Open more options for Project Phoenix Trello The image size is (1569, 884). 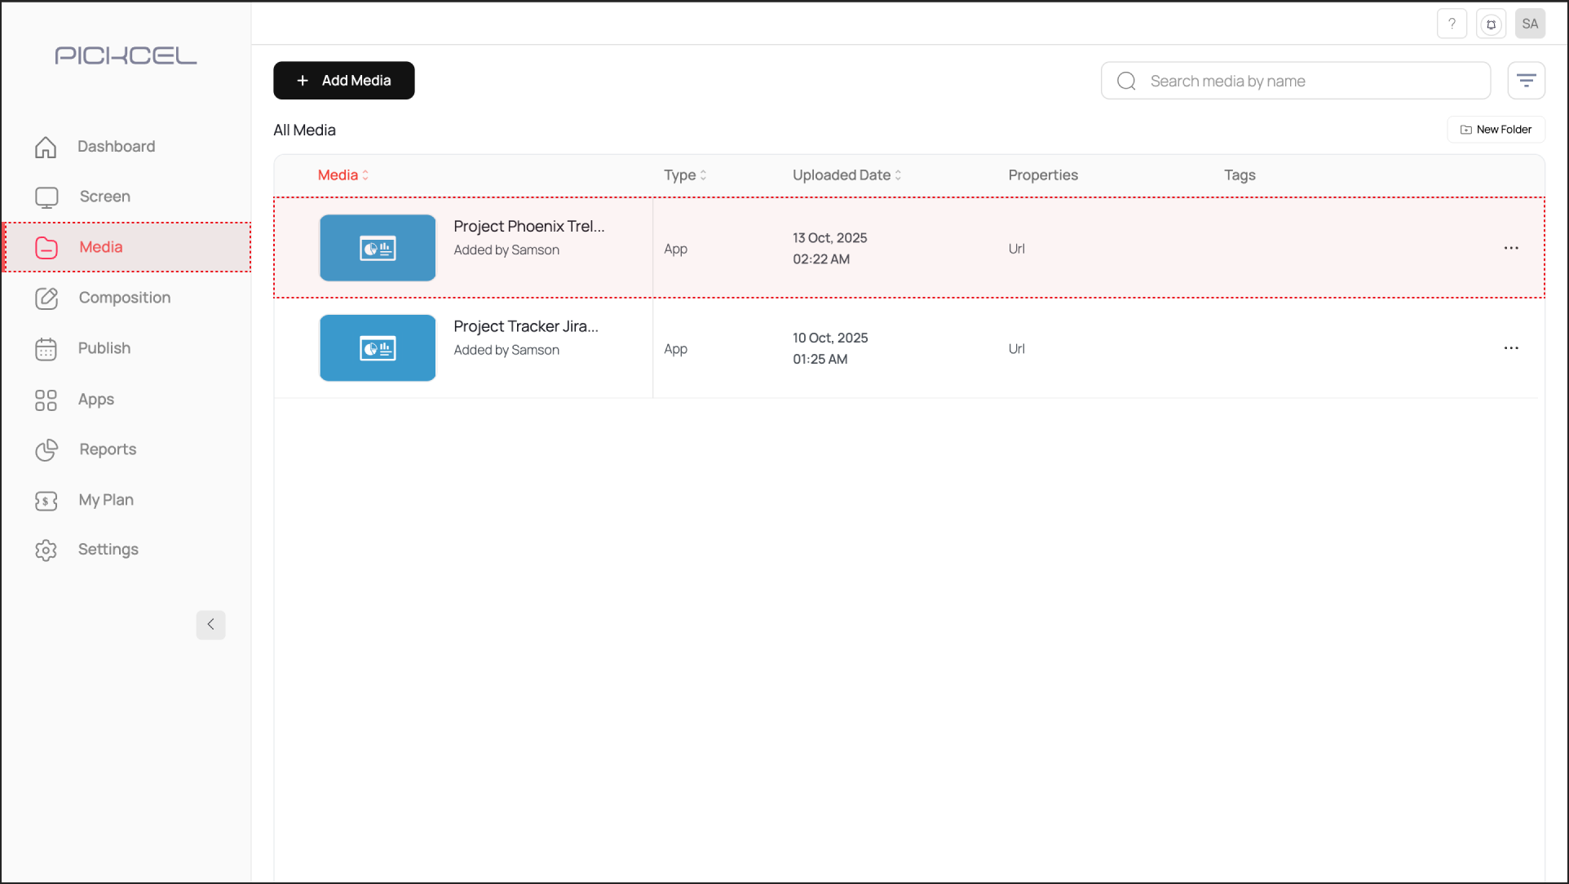click(x=1510, y=248)
